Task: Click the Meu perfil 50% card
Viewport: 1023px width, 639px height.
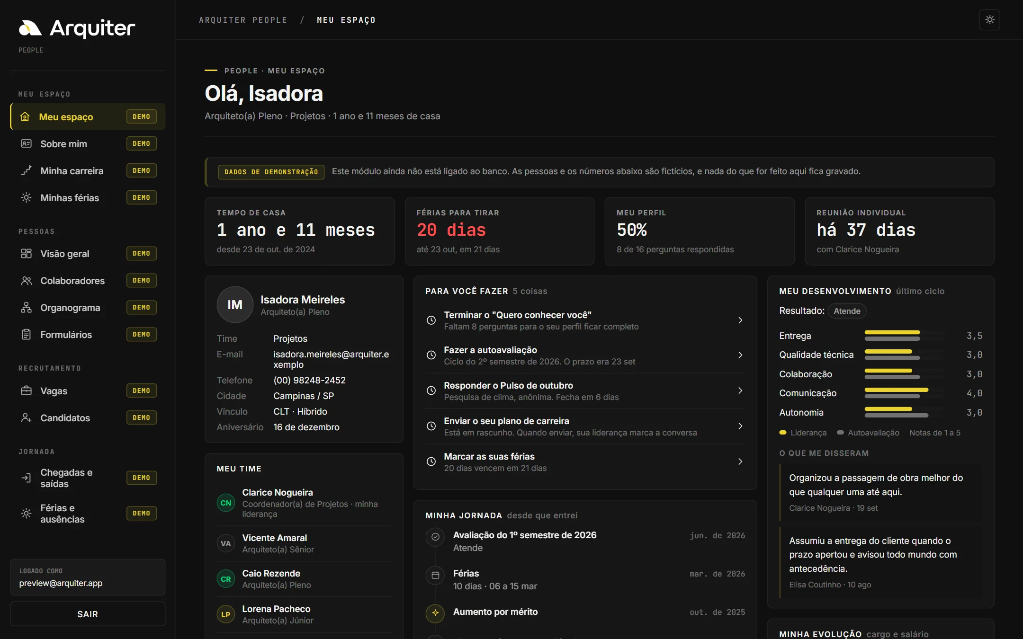Action: click(699, 231)
